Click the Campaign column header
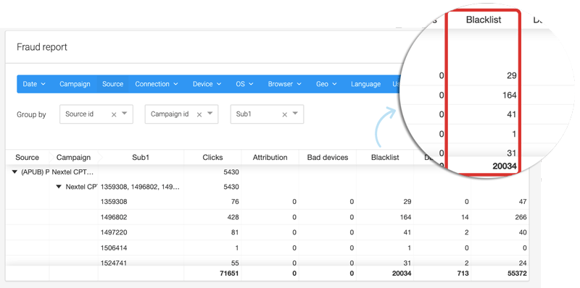This screenshot has height=288, width=580. pos(73,157)
